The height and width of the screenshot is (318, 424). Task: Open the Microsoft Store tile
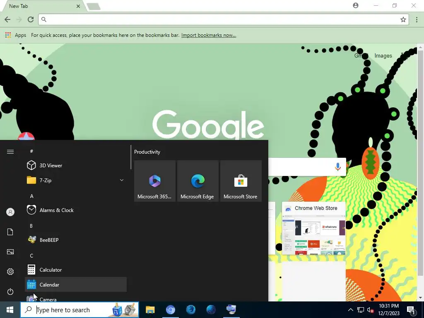pos(241,181)
